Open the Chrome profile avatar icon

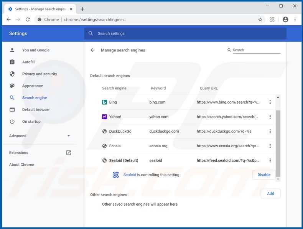[x=285, y=20]
